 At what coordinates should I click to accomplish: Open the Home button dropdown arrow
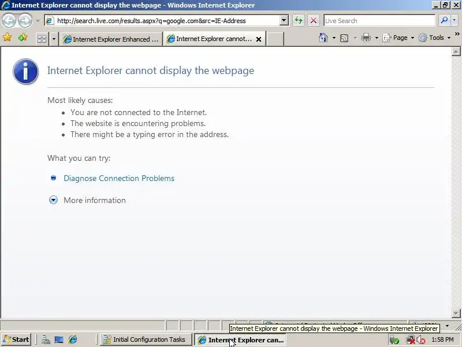click(334, 38)
